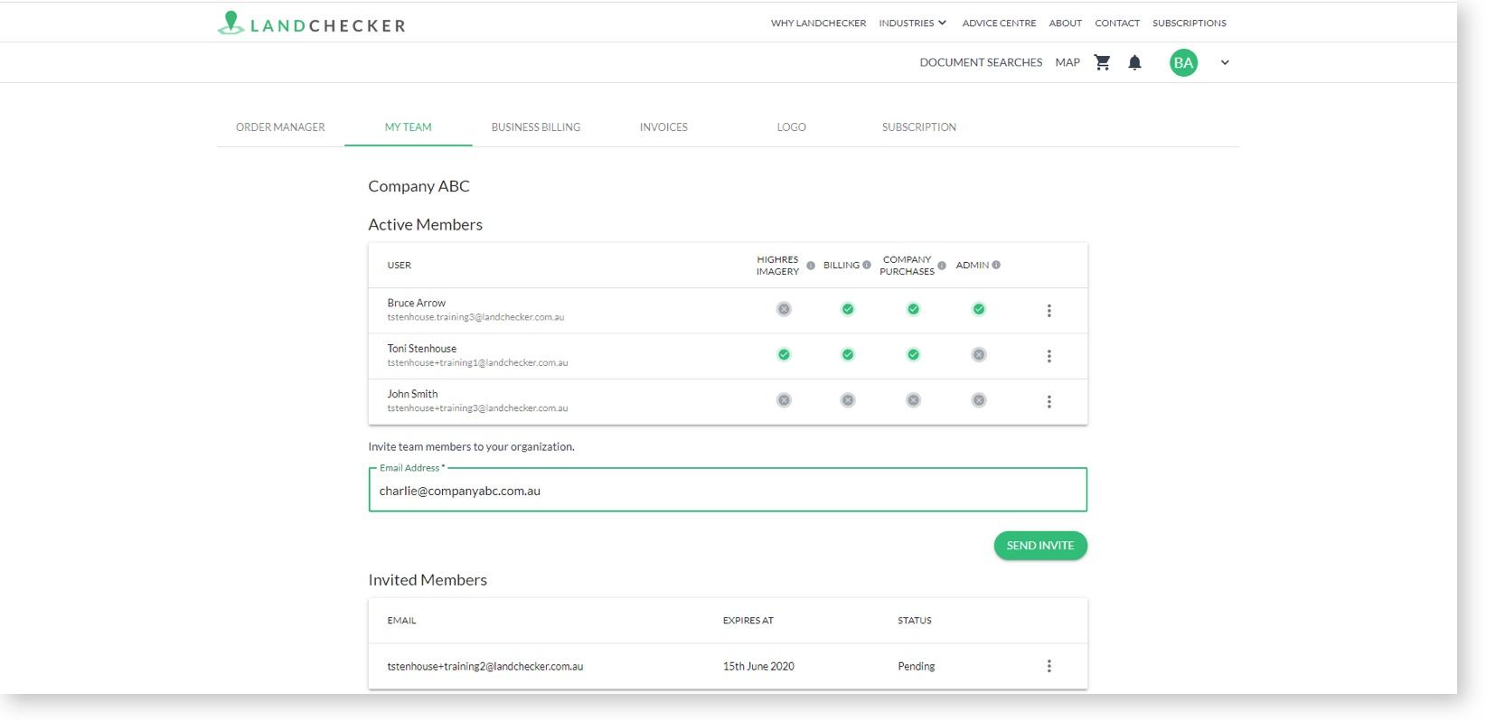The image size is (1486, 721).
Task: Click the 15th June 2020 expiry date
Action: point(758,667)
